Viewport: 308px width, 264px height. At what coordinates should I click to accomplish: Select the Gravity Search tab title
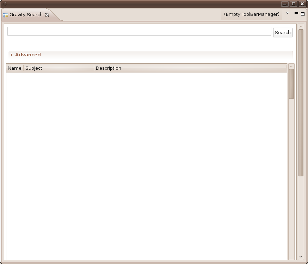tap(26, 15)
